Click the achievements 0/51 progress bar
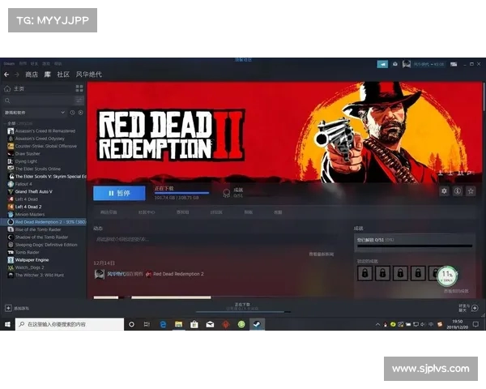486x389 pixels. pyautogui.click(x=415, y=246)
